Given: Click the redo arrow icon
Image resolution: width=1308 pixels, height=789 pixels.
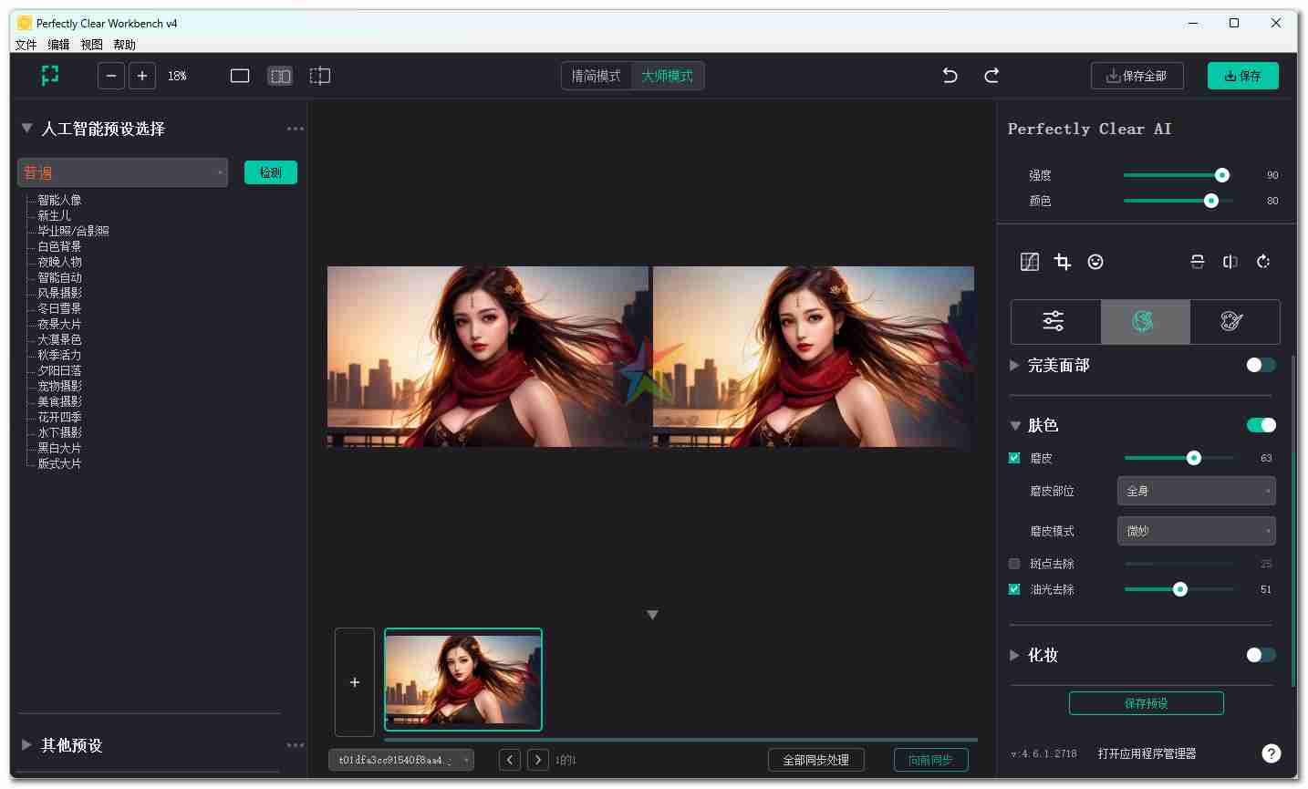Looking at the screenshot, I should tap(991, 76).
